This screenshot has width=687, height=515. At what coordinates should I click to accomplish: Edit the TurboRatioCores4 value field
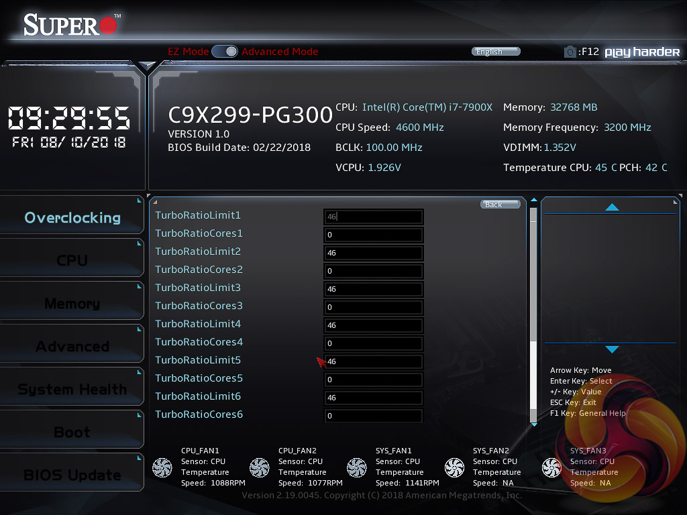(x=373, y=343)
